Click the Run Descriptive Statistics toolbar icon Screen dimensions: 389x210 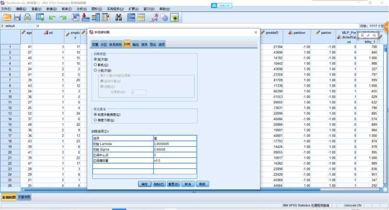click(x=106, y=17)
